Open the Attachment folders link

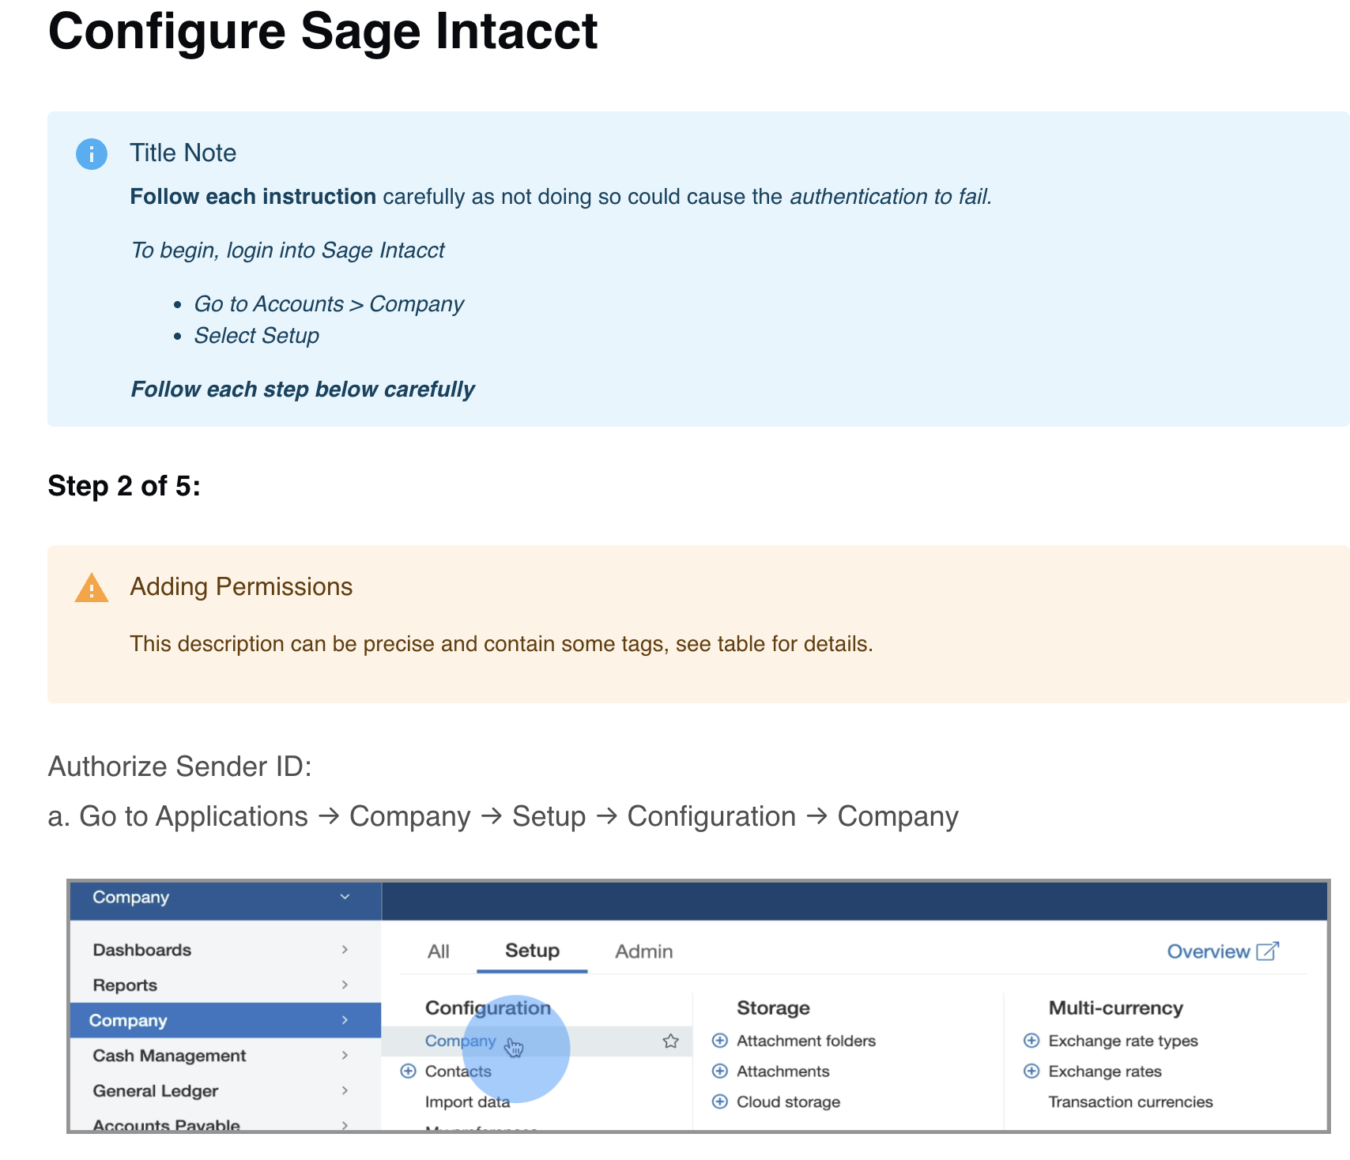tap(806, 1041)
